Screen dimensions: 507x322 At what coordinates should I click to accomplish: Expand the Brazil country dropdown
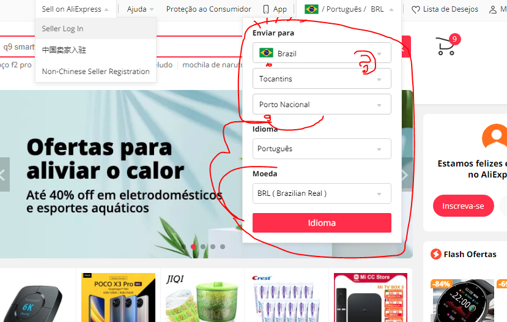(322, 53)
